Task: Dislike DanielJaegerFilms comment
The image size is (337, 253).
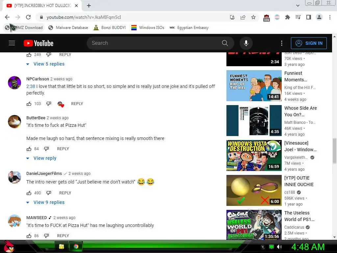Action: point(49,193)
